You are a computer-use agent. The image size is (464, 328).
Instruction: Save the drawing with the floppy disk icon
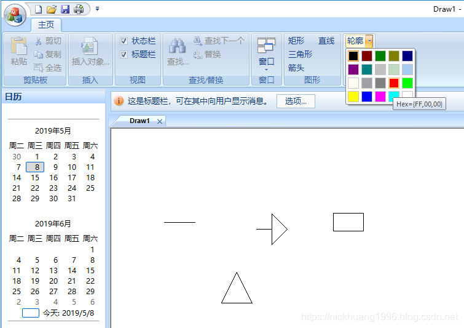65,9
